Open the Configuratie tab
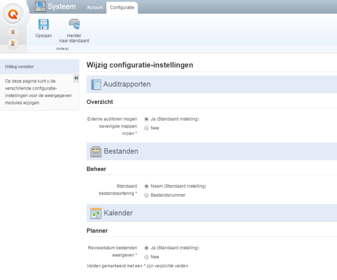 click(122, 7)
